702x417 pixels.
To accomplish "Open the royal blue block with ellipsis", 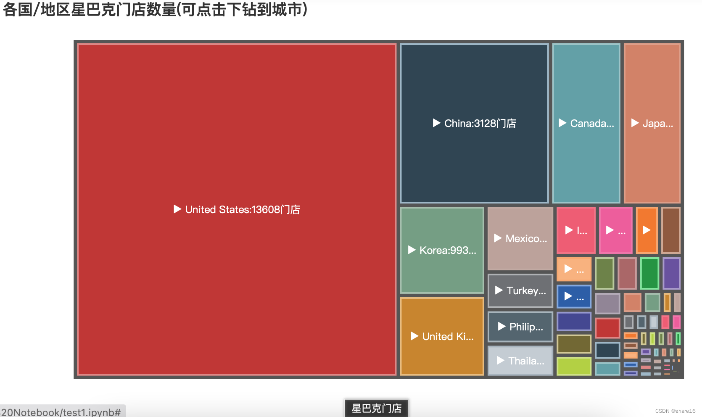I will pyautogui.click(x=574, y=296).
